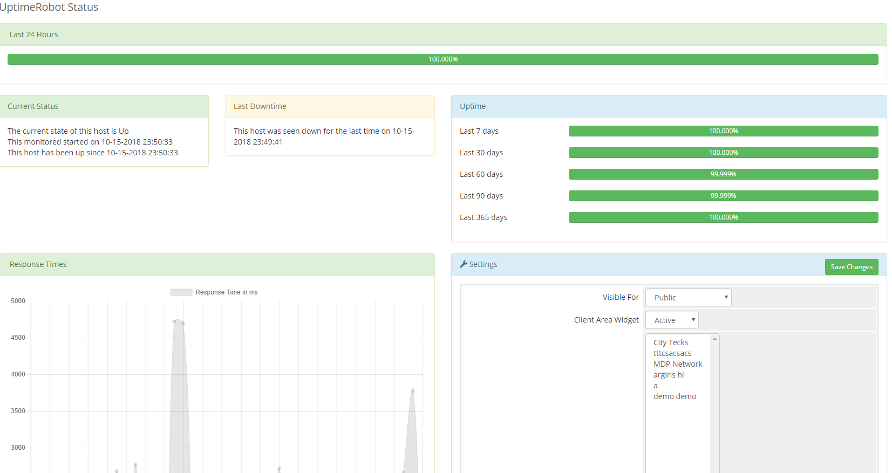
Task: Toggle Response Time in ms legend swatch
Action: 181,292
